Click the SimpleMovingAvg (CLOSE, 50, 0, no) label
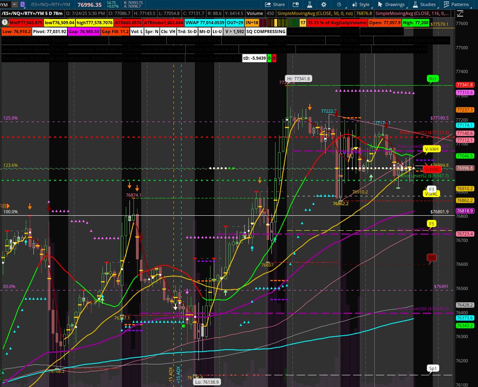The width and height of the screenshot is (478, 387). pyautogui.click(x=315, y=13)
